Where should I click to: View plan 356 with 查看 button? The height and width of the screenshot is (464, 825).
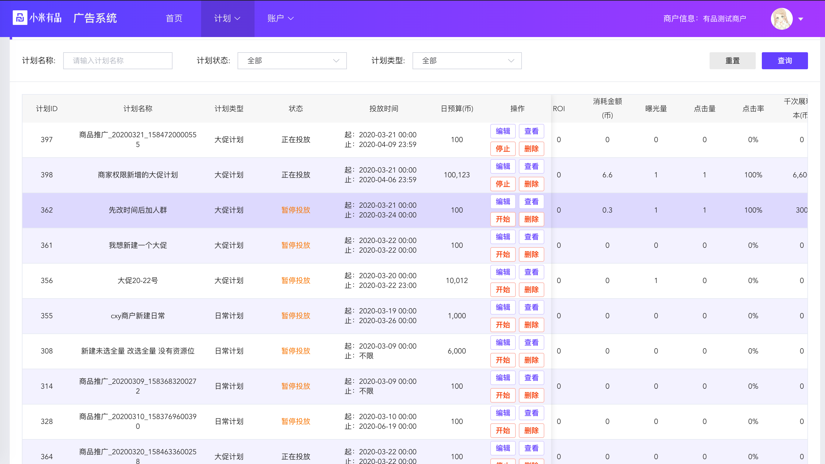531,272
